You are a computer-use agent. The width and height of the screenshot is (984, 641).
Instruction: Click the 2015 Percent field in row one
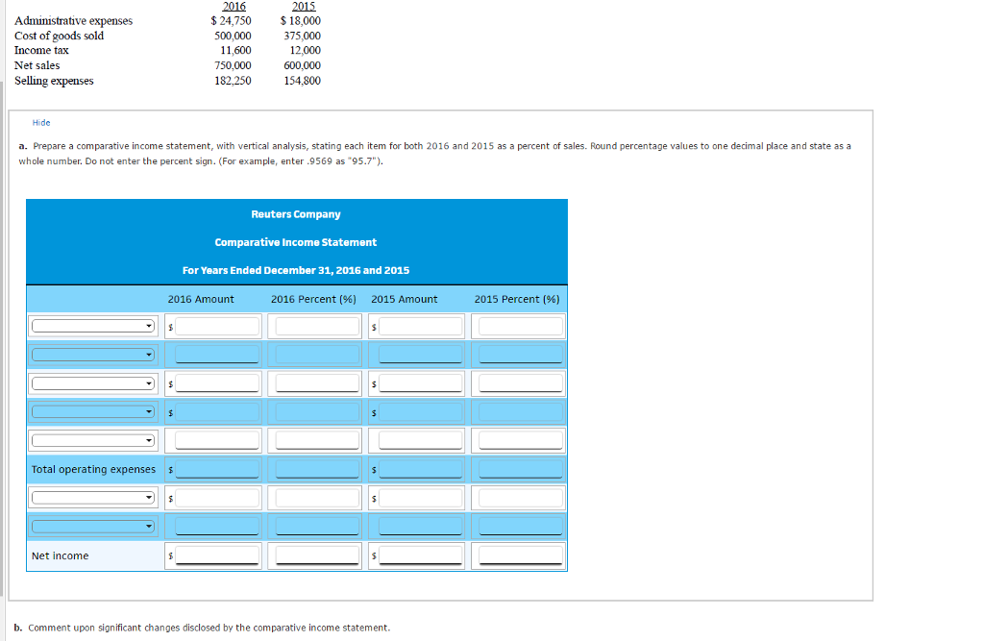coord(519,326)
